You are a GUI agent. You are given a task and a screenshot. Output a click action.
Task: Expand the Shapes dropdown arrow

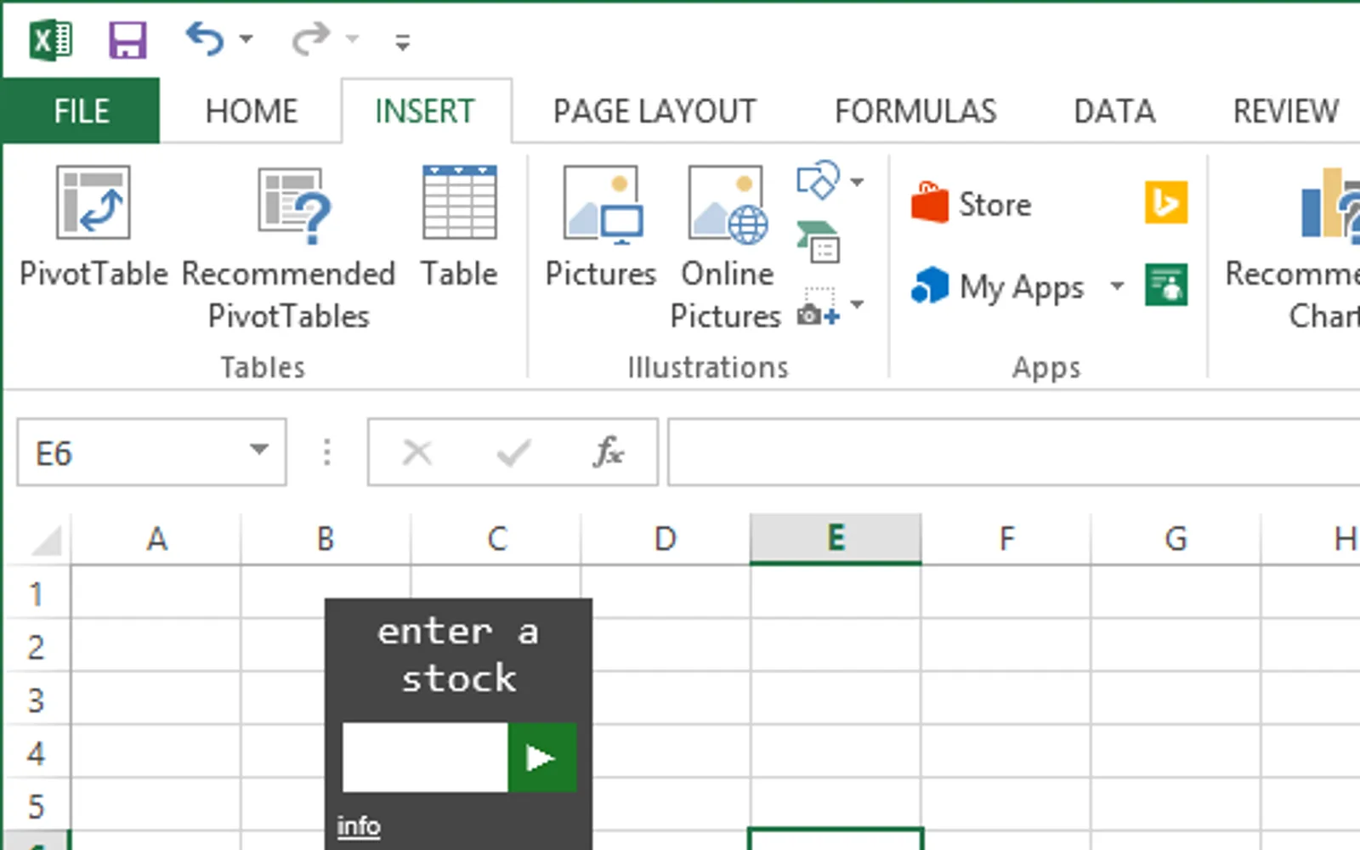[x=857, y=181]
